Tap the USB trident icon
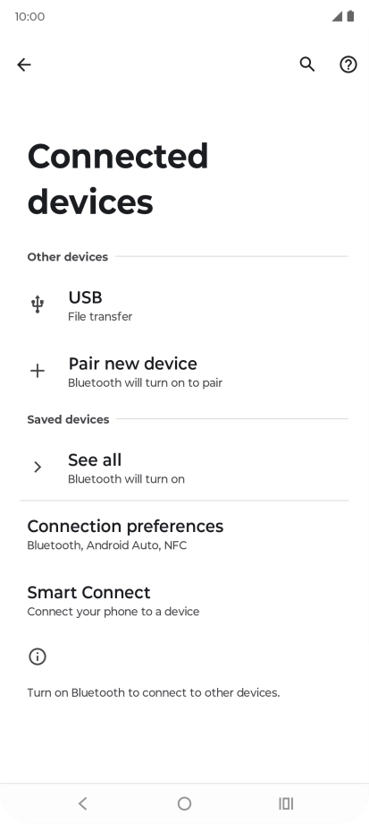 (x=38, y=305)
